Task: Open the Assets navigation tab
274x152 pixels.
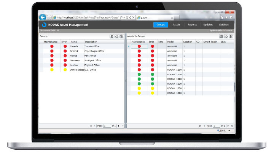Action: [177, 25]
